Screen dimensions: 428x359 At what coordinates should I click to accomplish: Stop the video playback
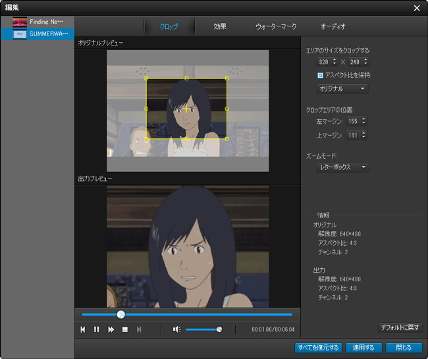(124, 329)
